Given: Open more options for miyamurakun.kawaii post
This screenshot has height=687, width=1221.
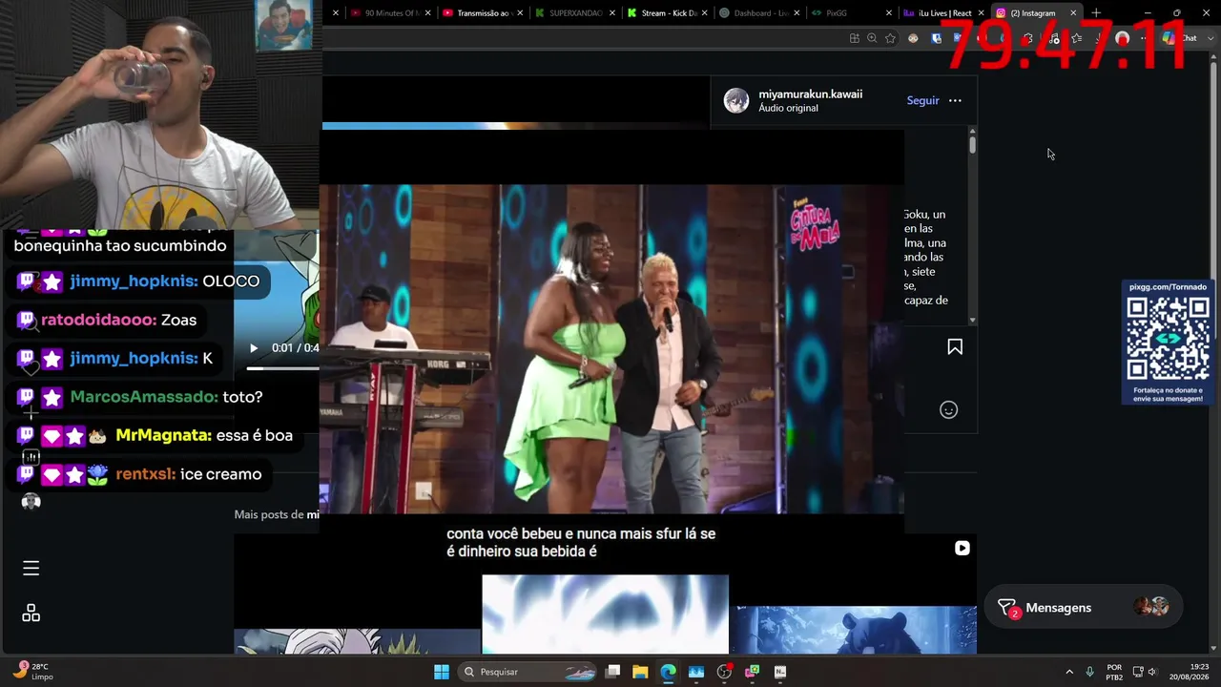Looking at the screenshot, I should (955, 100).
